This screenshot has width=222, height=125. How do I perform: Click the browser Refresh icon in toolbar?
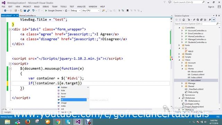[66, 11]
